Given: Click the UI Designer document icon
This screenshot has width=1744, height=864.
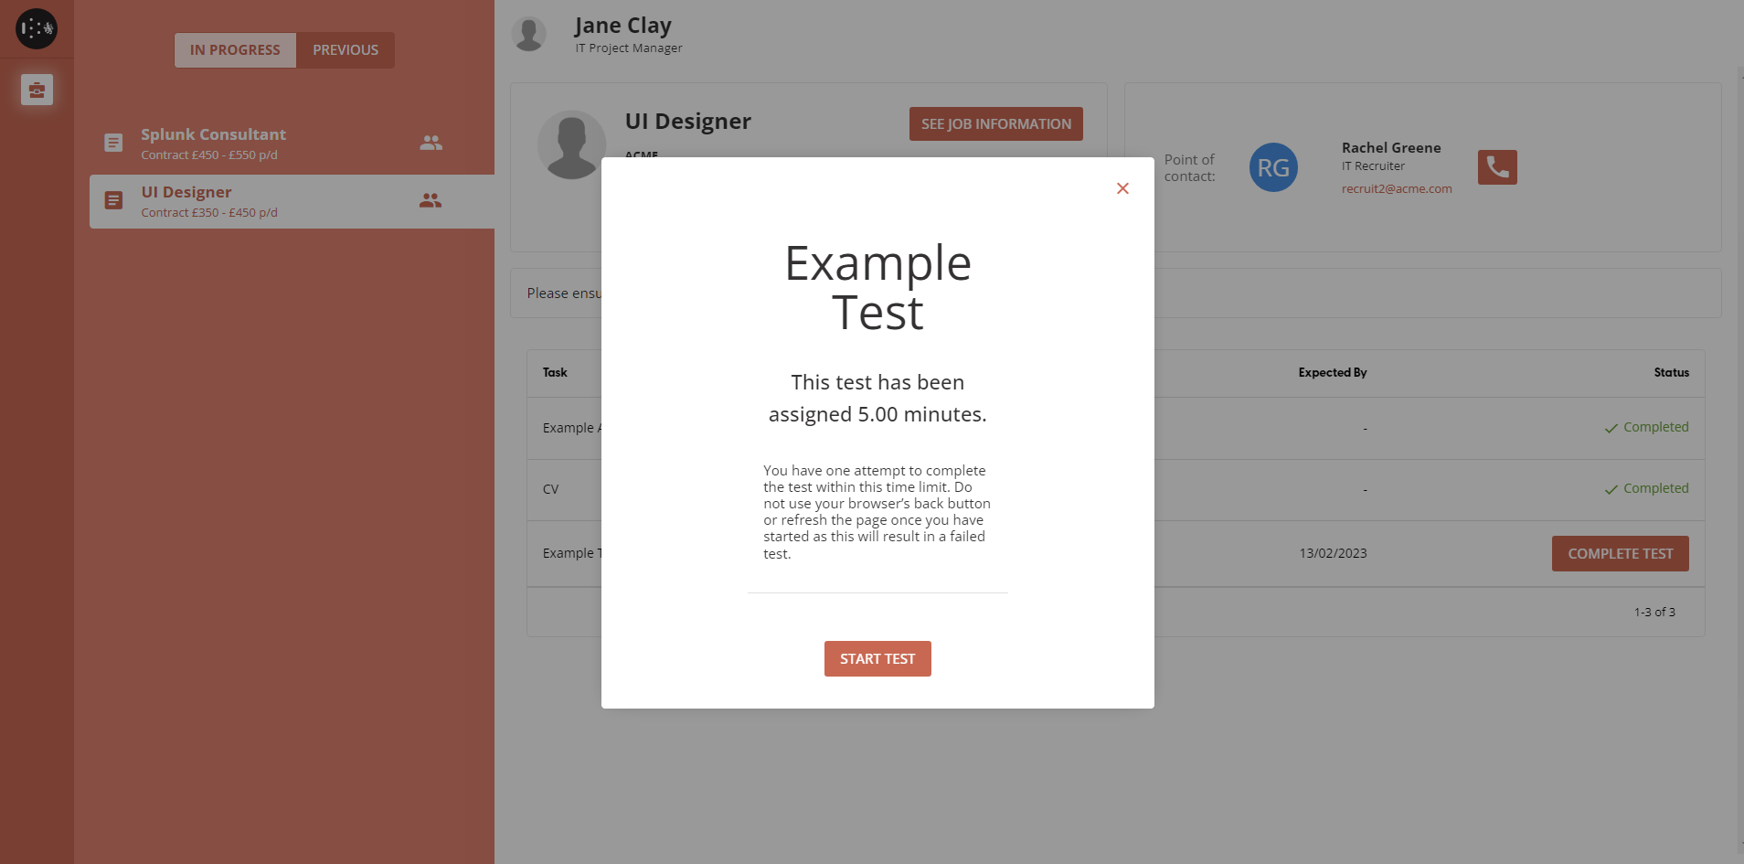Looking at the screenshot, I should point(113,200).
